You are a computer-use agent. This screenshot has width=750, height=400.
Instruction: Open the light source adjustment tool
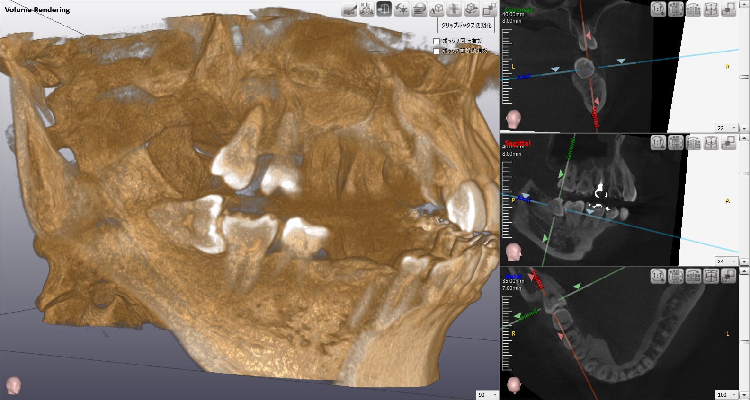tap(402, 9)
